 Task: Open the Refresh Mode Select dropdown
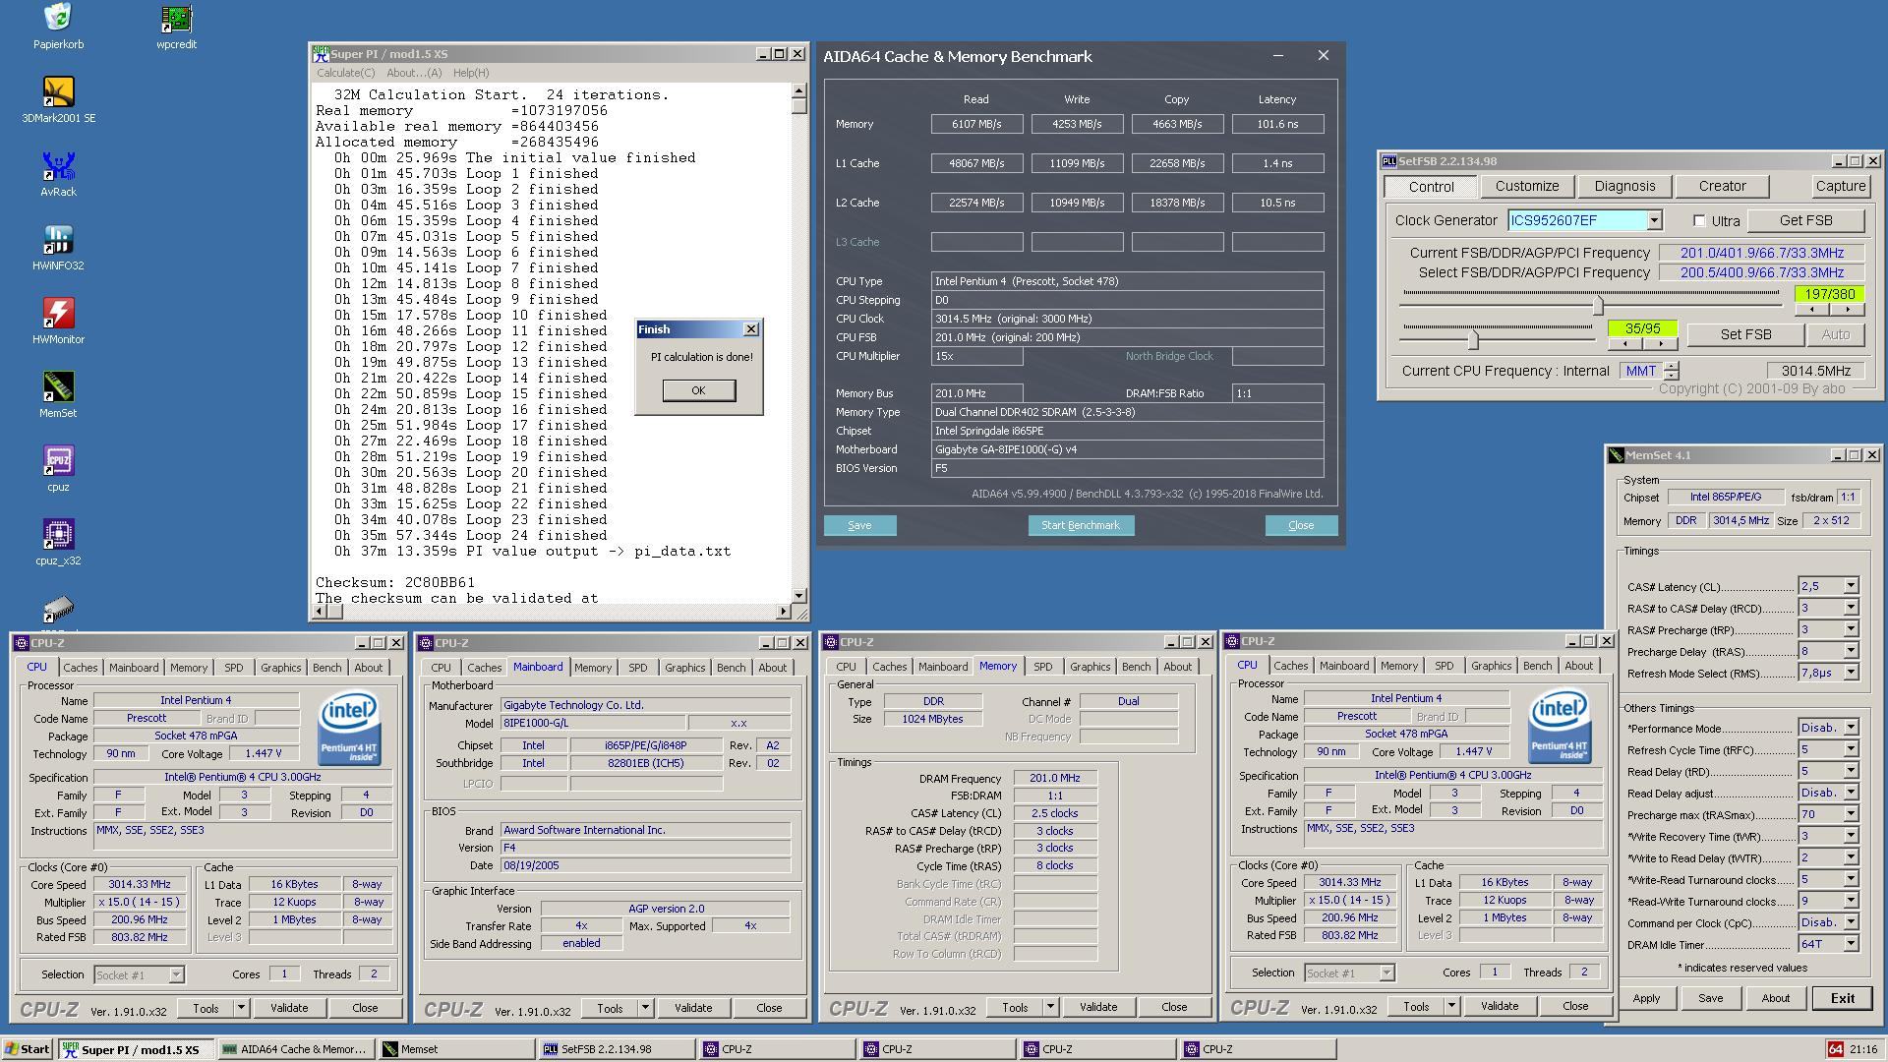point(1850,673)
